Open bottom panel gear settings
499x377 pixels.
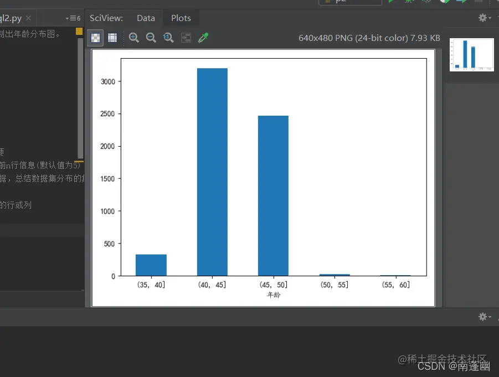485,317
